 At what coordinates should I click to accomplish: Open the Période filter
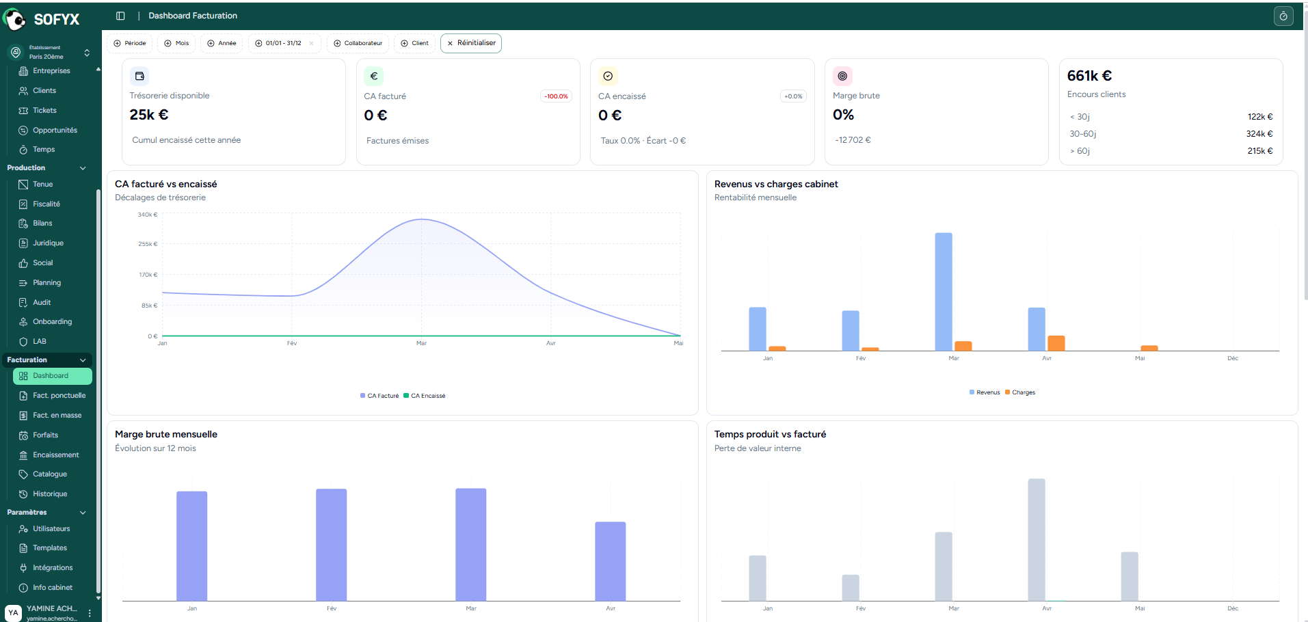[130, 43]
